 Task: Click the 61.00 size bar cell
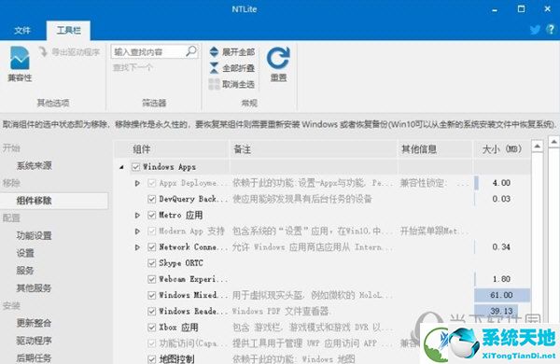[x=502, y=295]
